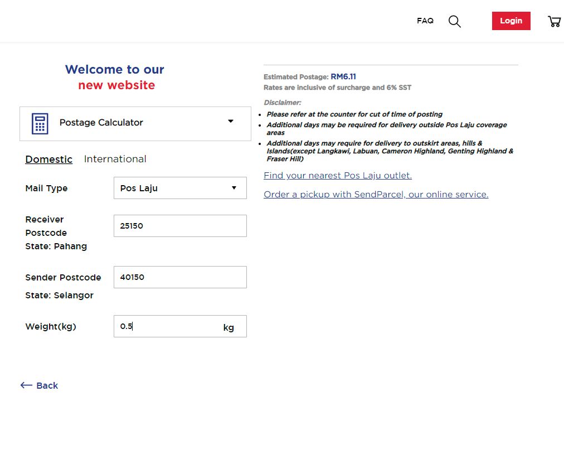Open the Mail Type dropdown showing Pos Laju

[180, 188]
